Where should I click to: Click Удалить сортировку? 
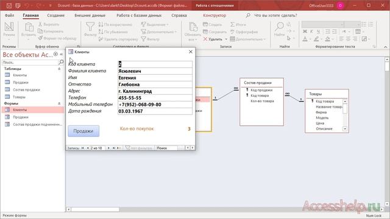pyautogui.click(x=118, y=39)
